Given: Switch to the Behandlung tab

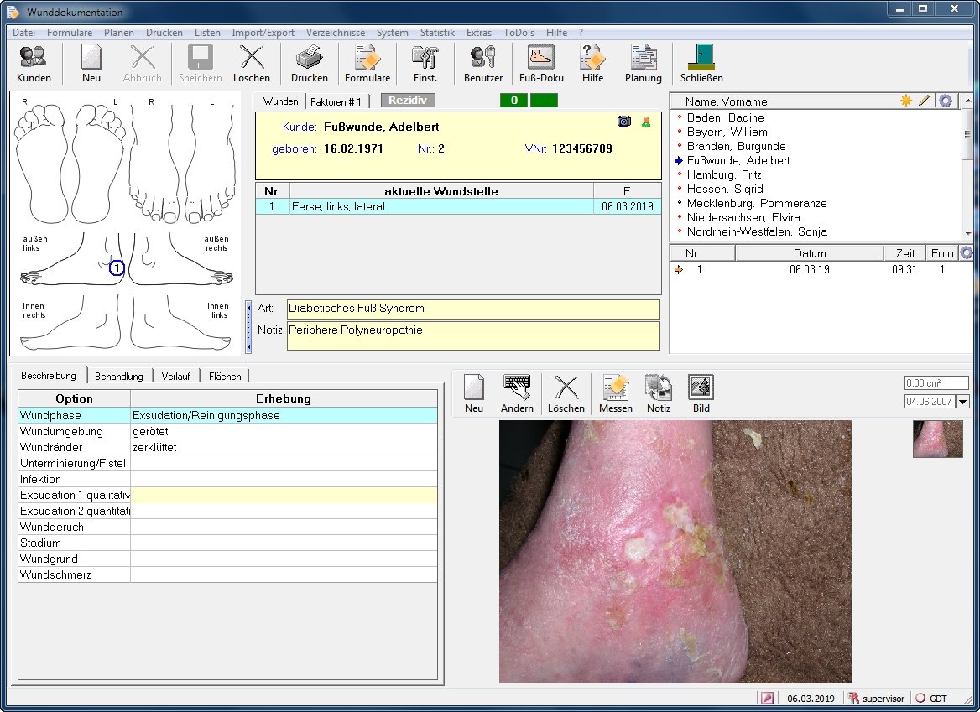Looking at the screenshot, I should click(x=119, y=377).
